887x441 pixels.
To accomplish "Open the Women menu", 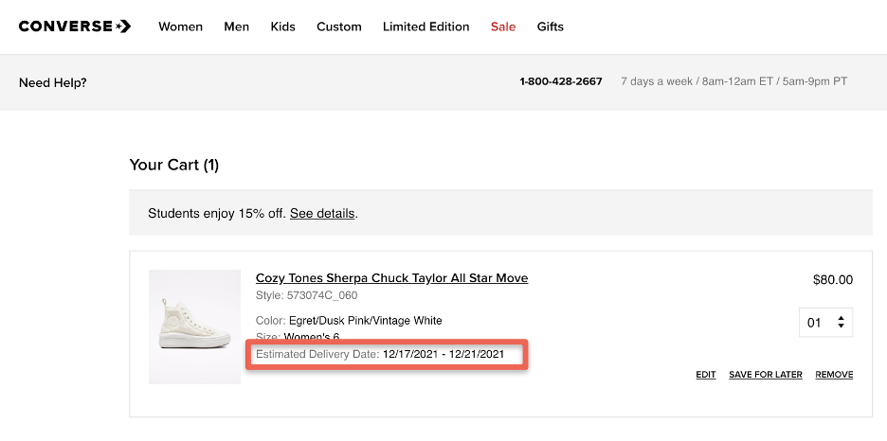I will click(180, 26).
